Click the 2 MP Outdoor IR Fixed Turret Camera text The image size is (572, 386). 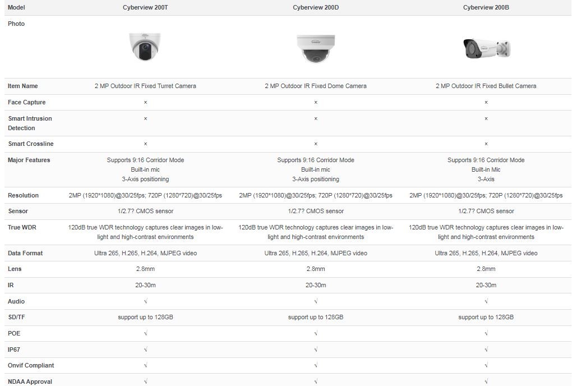tap(145, 86)
